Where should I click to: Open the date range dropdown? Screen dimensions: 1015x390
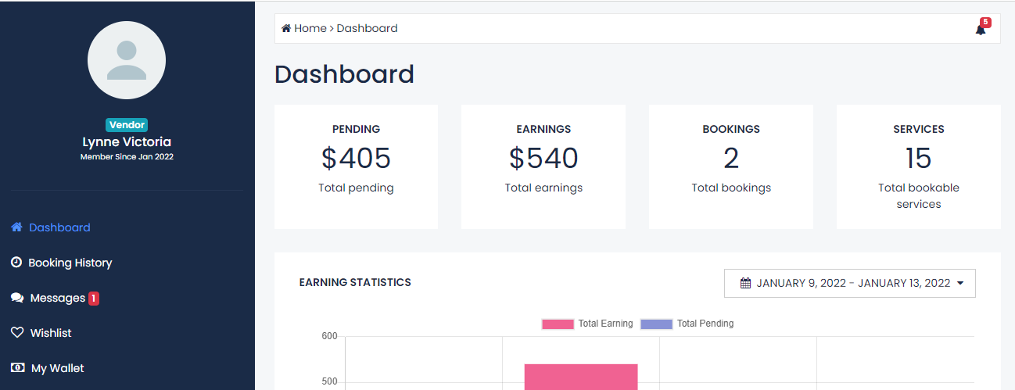tap(849, 283)
